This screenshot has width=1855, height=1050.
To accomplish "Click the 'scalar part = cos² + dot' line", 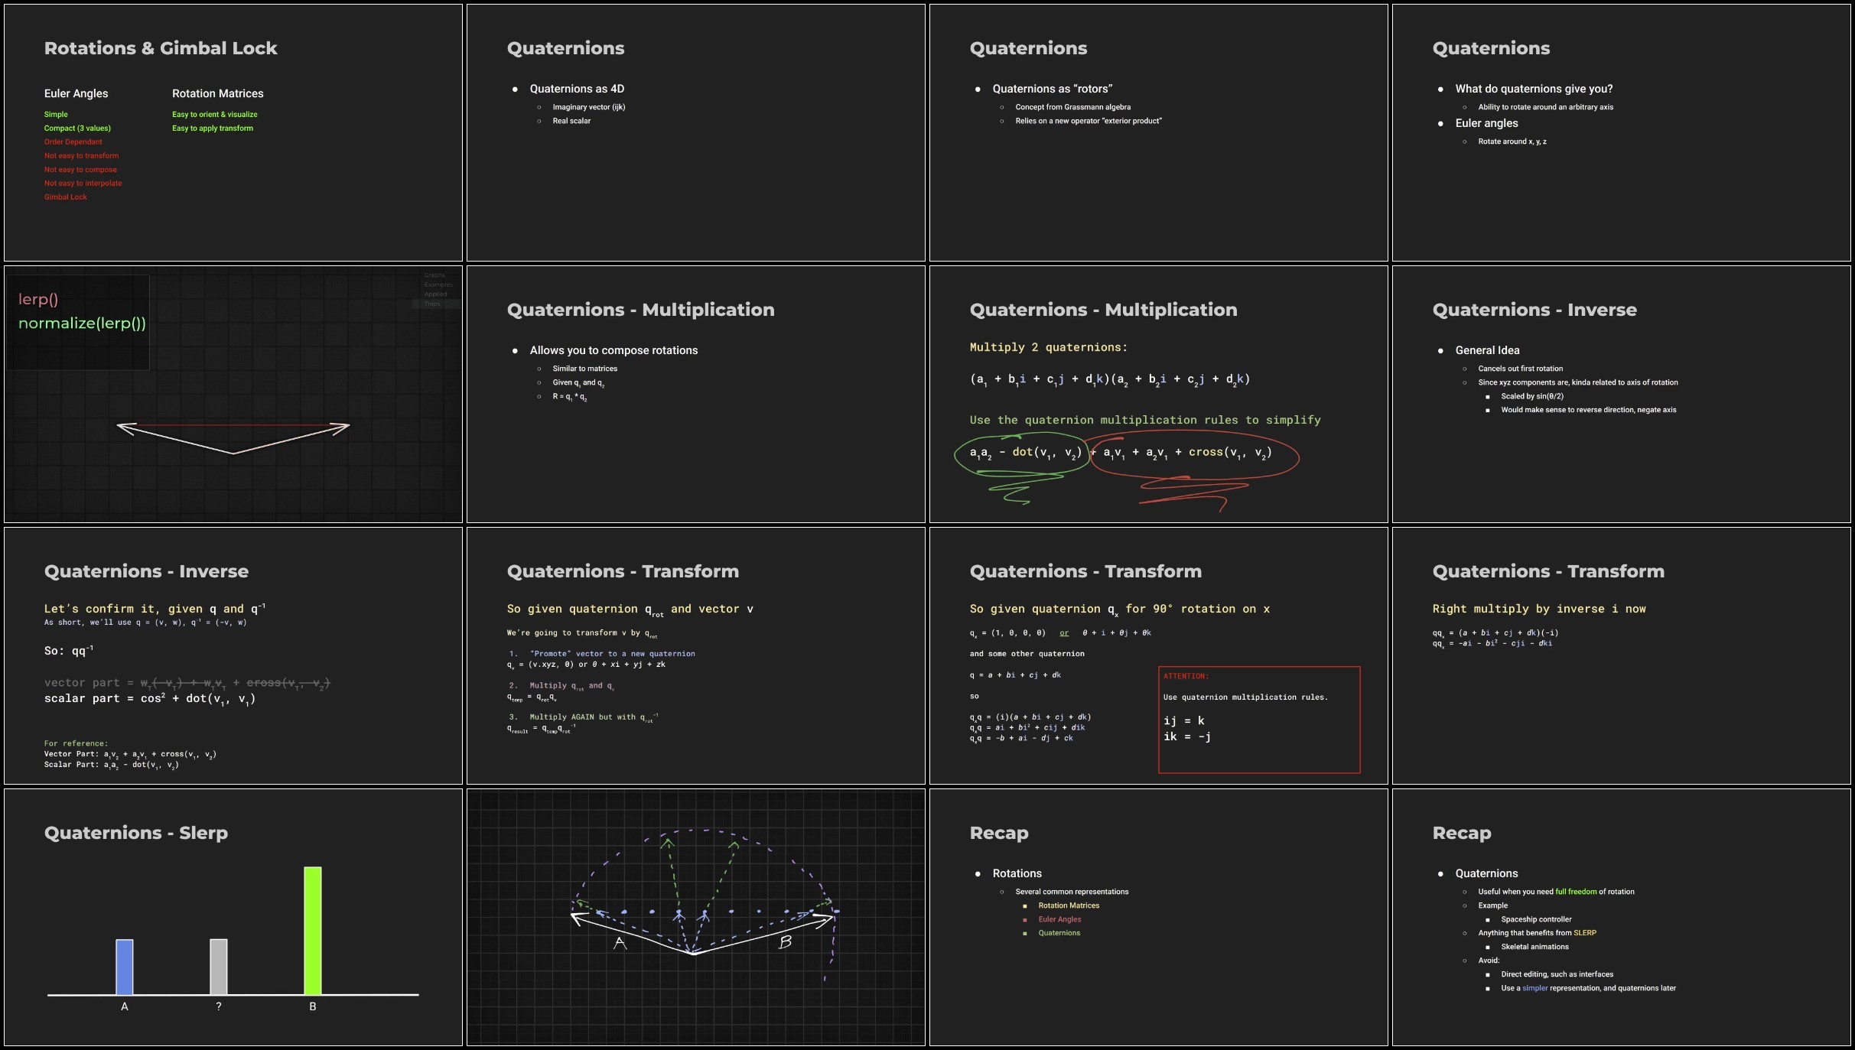I will tap(149, 699).
